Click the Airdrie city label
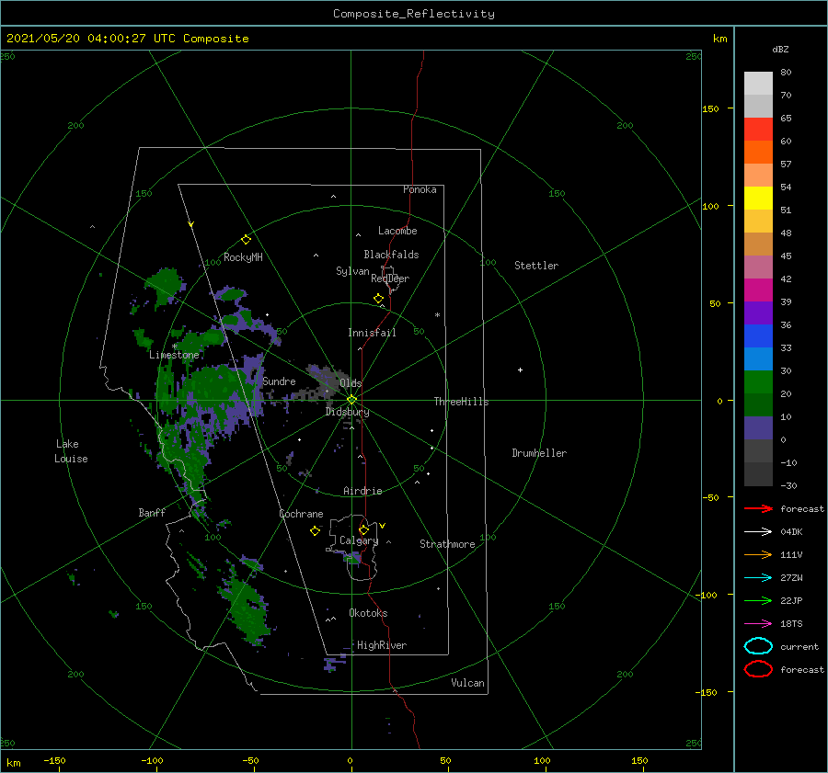Screen dimensions: 828x773 pyautogui.click(x=362, y=491)
